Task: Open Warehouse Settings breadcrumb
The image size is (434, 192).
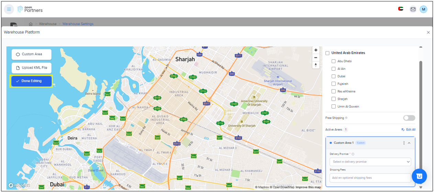Action: [x=78, y=24]
